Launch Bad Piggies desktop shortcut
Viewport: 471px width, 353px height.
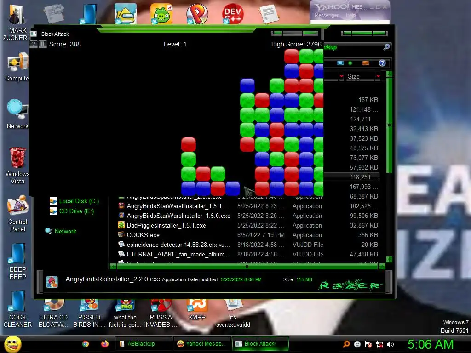click(x=161, y=14)
